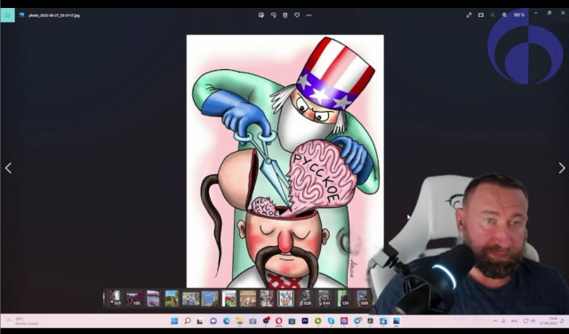Open the weather widget showing Mostly cloudy
569x334 pixels.
[22, 322]
